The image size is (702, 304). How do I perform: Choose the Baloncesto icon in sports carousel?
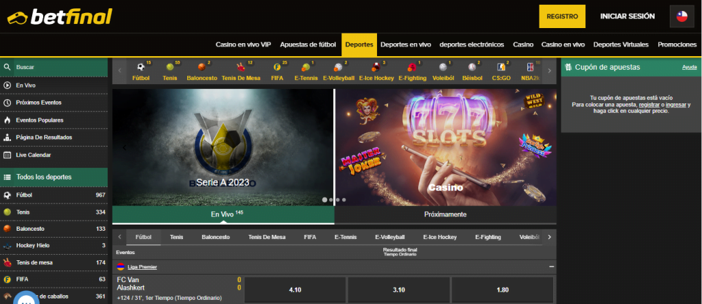(x=202, y=68)
